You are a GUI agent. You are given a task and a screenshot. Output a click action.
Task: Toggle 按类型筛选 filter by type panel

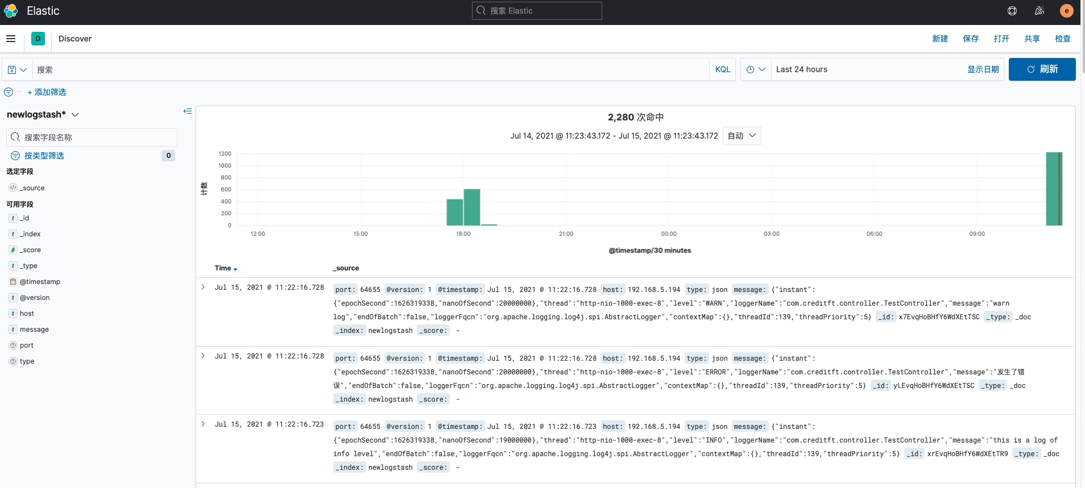click(44, 156)
